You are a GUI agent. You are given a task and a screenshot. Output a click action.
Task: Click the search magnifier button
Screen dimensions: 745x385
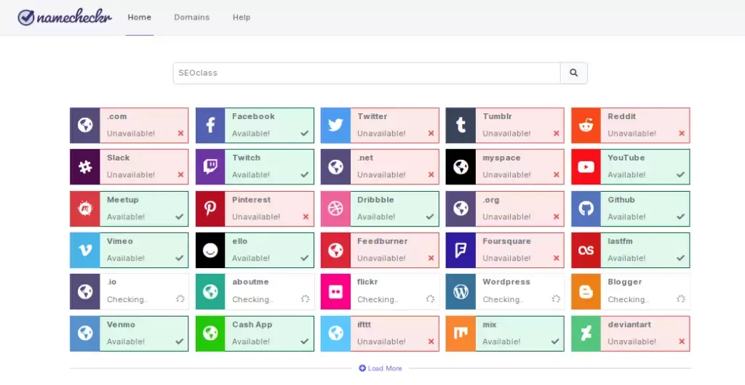point(573,73)
